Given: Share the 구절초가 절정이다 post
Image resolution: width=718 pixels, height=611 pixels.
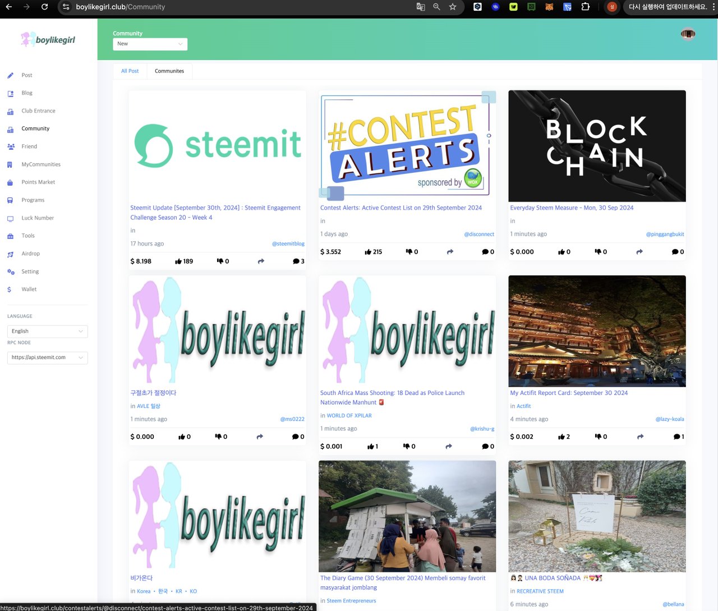Looking at the screenshot, I should [260, 437].
